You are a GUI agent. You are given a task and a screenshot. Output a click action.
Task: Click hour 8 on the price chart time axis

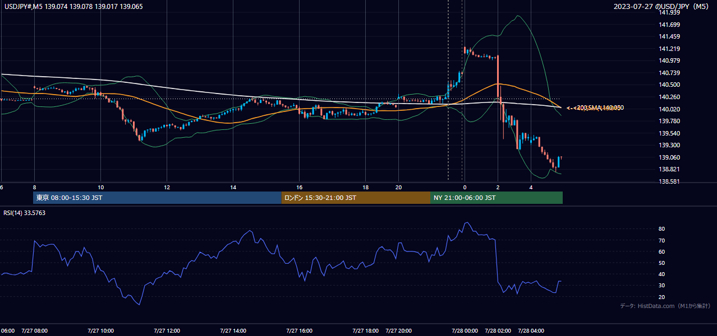click(34, 187)
